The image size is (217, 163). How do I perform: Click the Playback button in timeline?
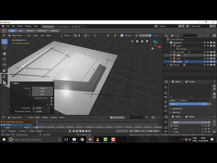pos(13,131)
